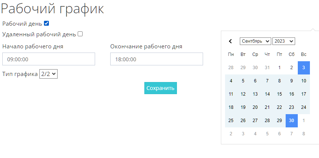Viewport: 319px width, 158px height.
Task: Select September 20 in the calendar
Action: point(255,107)
